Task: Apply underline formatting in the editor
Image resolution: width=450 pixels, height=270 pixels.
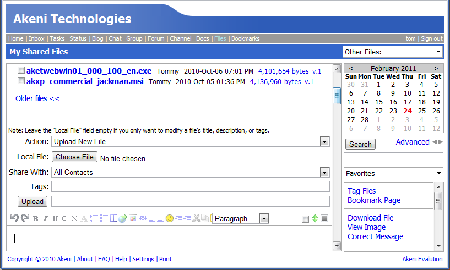Action: point(55,219)
